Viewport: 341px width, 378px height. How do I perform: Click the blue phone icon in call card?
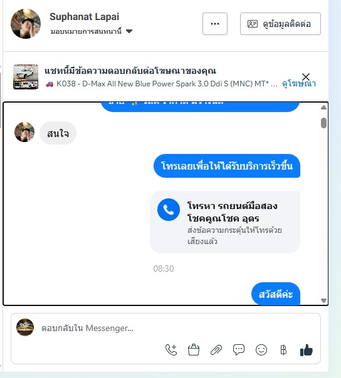point(169,210)
